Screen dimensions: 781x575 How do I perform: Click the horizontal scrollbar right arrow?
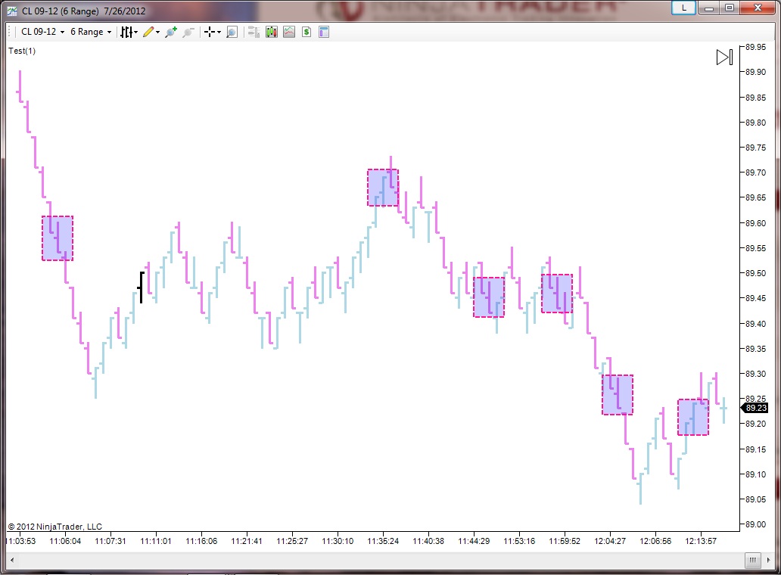click(x=768, y=560)
